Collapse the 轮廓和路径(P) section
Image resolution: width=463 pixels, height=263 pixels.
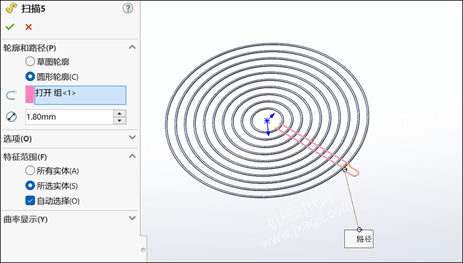click(132, 47)
